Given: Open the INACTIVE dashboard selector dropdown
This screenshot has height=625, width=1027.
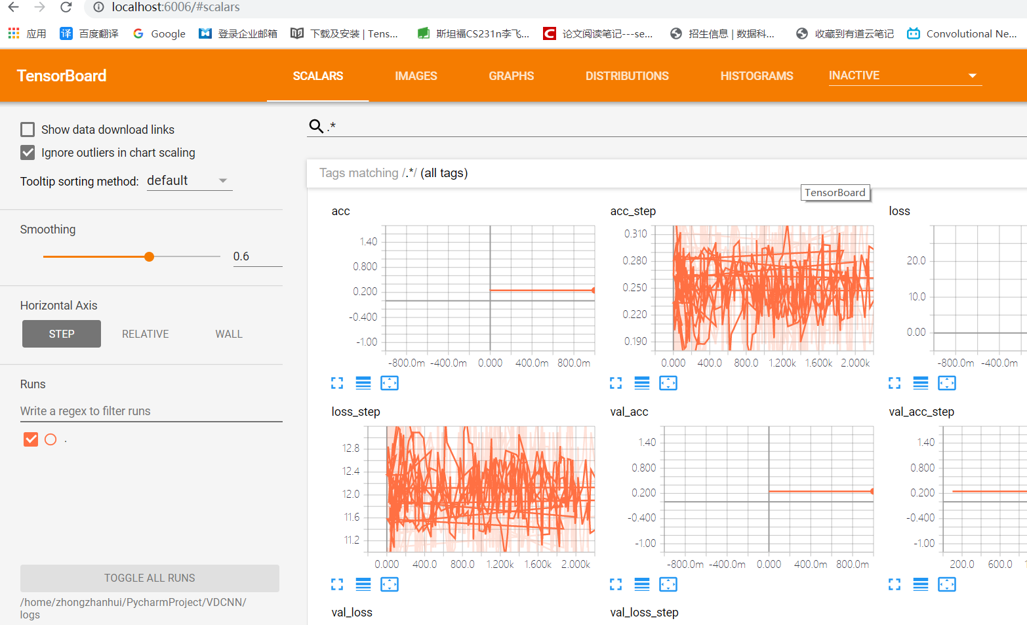Looking at the screenshot, I should pos(905,75).
